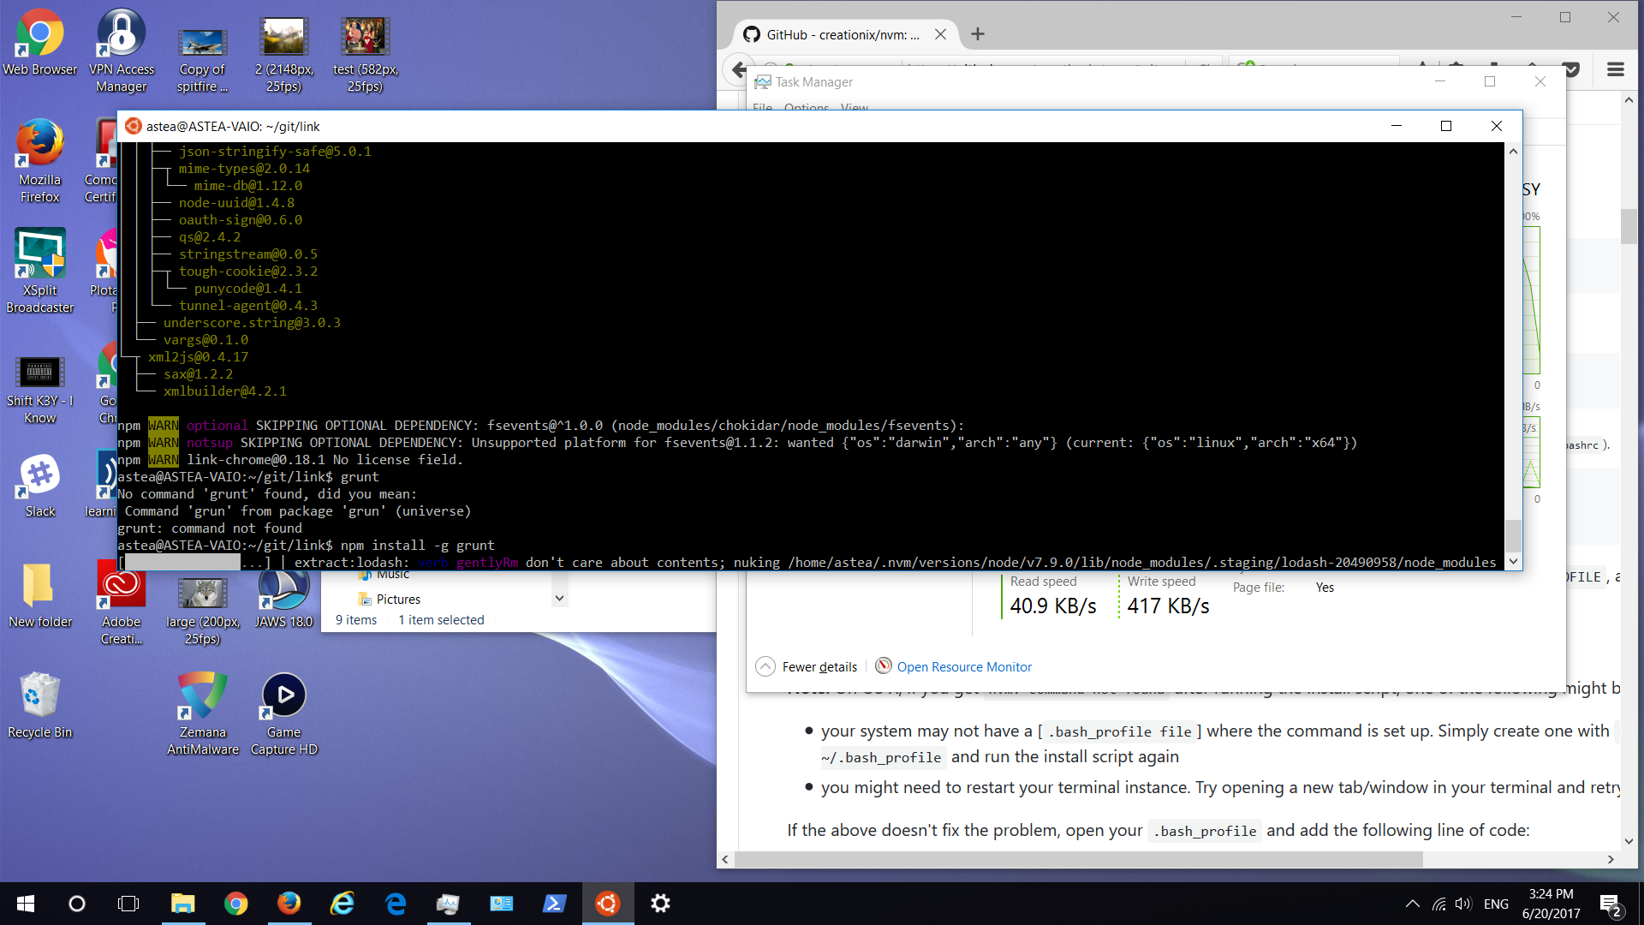This screenshot has height=925, width=1644.
Task: Switch to Chrome on the taskbar
Action: [x=235, y=904]
